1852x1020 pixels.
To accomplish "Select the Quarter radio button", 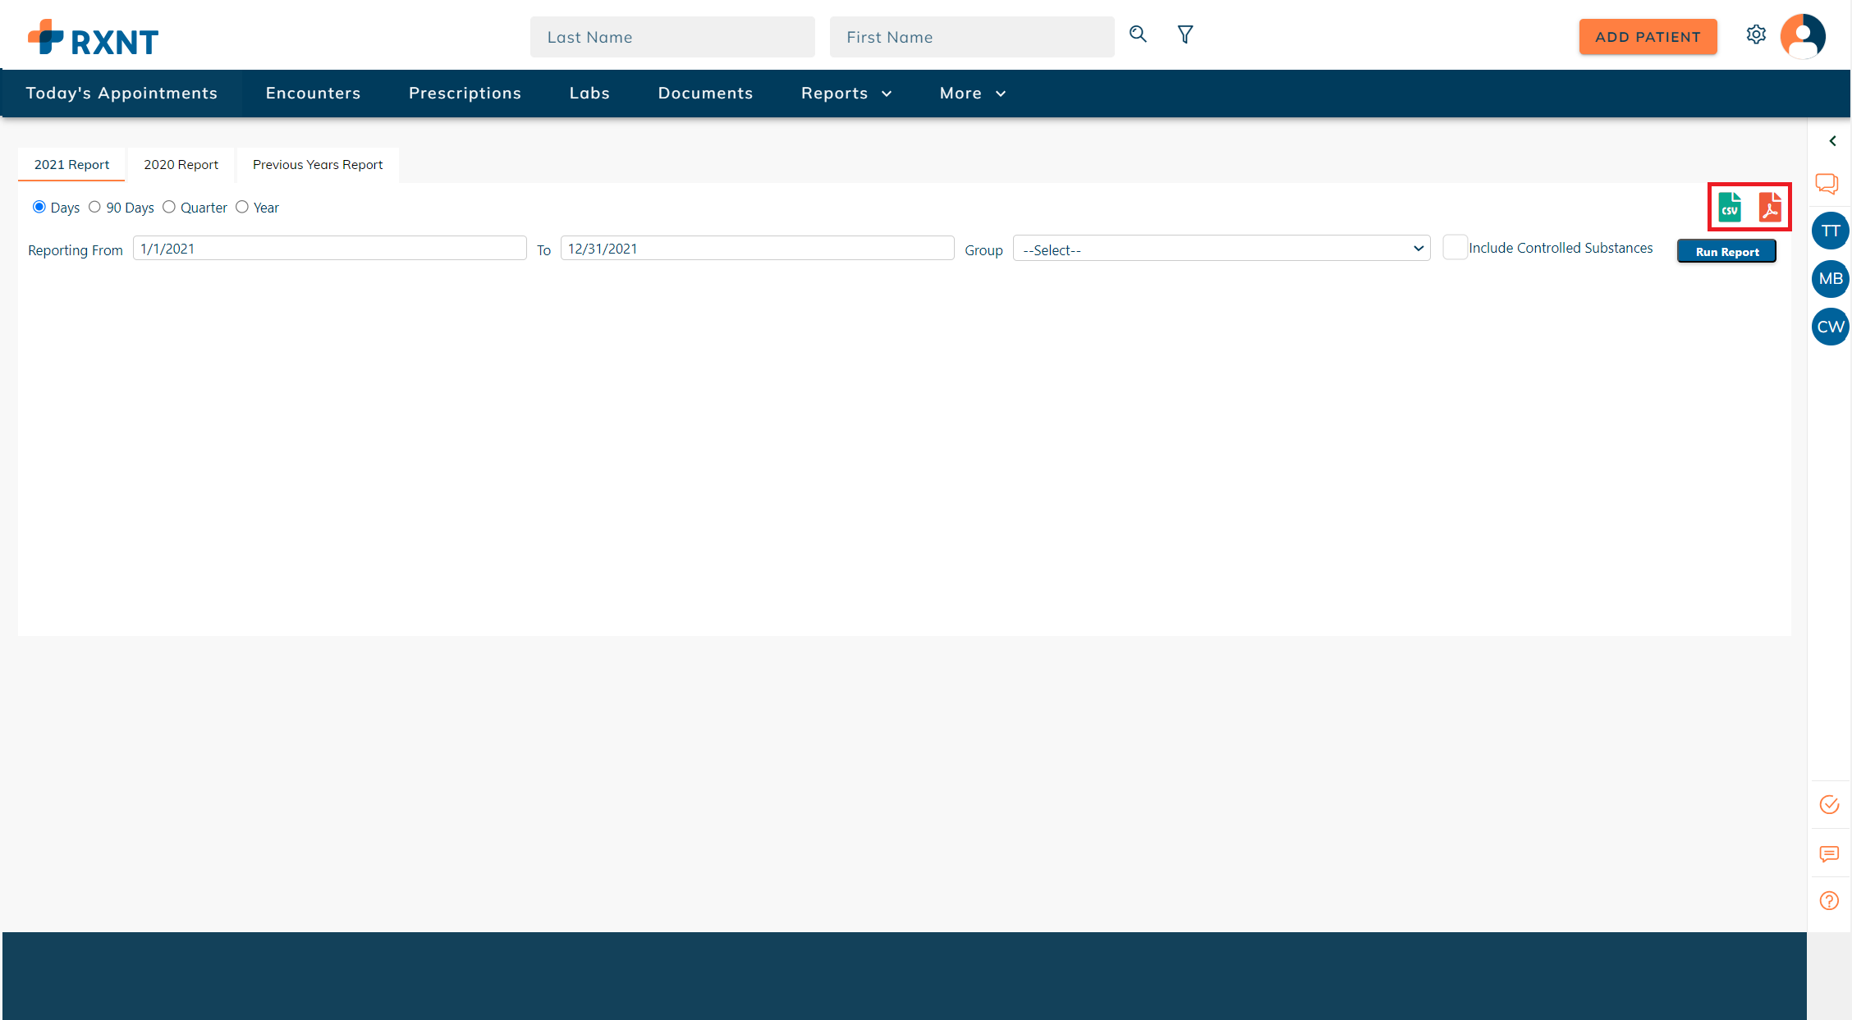I will [x=169, y=207].
